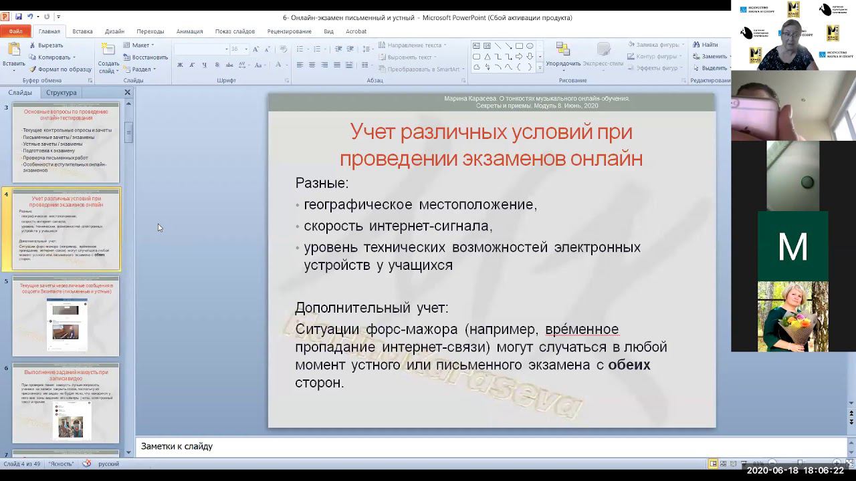Select slide 5 thumbnail
The width and height of the screenshot is (856, 481).
(x=66, y=316)
